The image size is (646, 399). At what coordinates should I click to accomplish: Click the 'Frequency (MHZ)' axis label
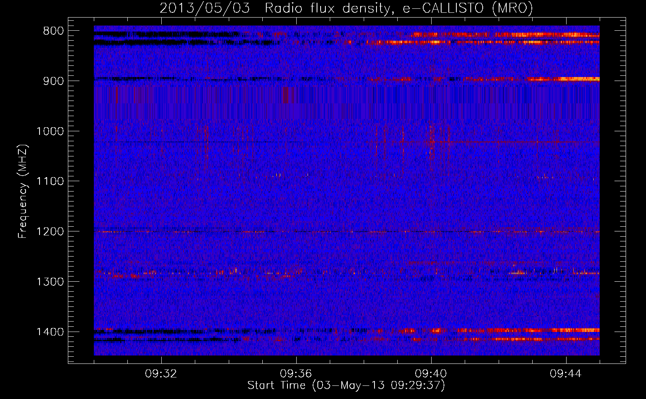pyautogui.click(x=23, y=191)
